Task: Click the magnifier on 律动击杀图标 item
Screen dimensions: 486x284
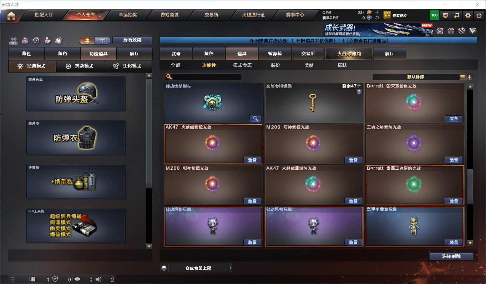Action: click(255, 119)
